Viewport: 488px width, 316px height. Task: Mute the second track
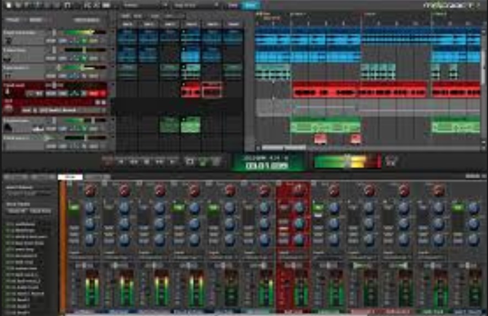tap(51, 58)
